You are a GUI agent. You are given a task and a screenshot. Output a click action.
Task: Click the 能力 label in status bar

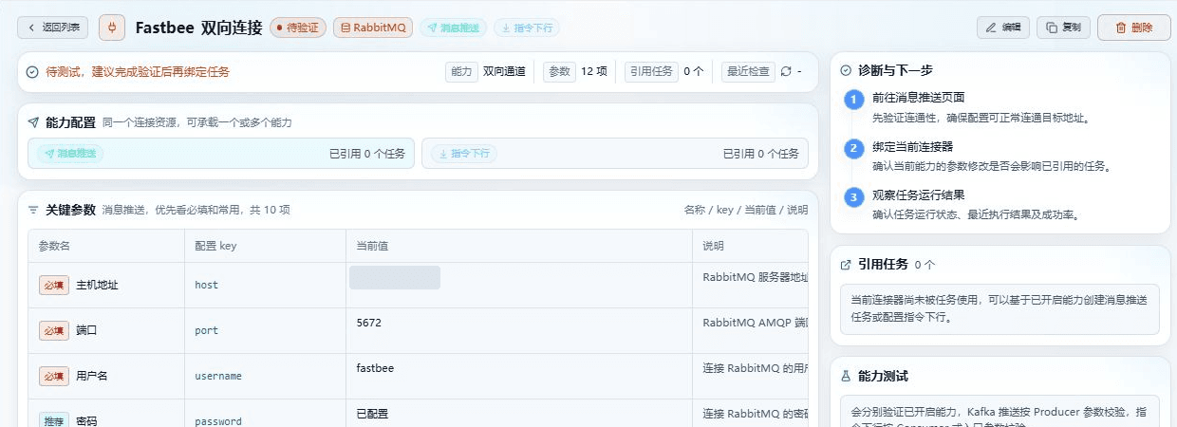point(461,71)
